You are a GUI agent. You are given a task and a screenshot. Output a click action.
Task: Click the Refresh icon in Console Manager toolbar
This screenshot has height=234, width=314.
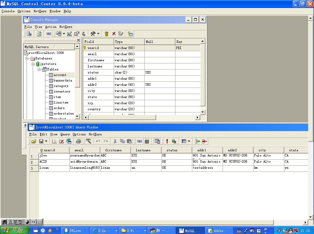(39, 34)
